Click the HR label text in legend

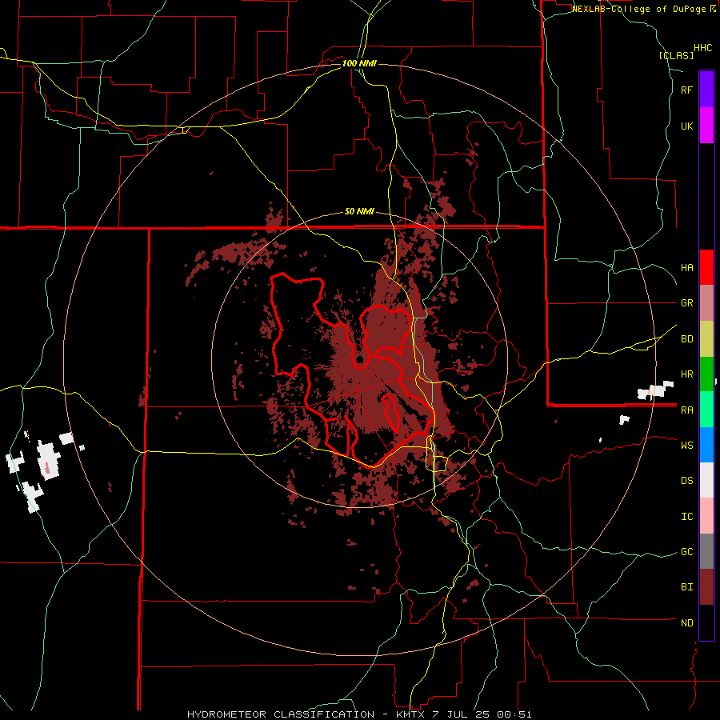[687, 374]
